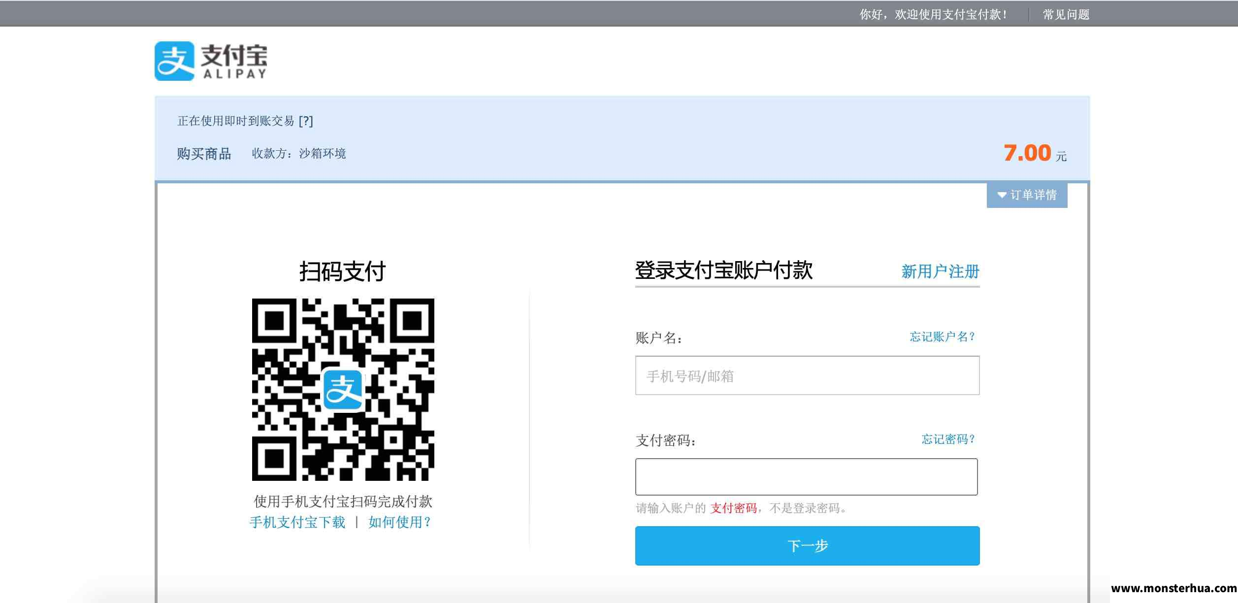Click the 下一步 button
The width and height of the screenshot is (1238, 603).
pyautogui.click(x=807, y=546)
